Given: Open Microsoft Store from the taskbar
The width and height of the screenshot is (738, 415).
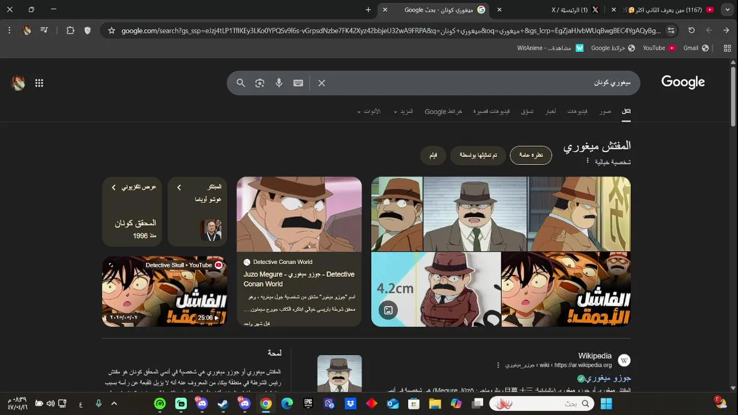Looking at the screenshot, I should coord(413,404).
